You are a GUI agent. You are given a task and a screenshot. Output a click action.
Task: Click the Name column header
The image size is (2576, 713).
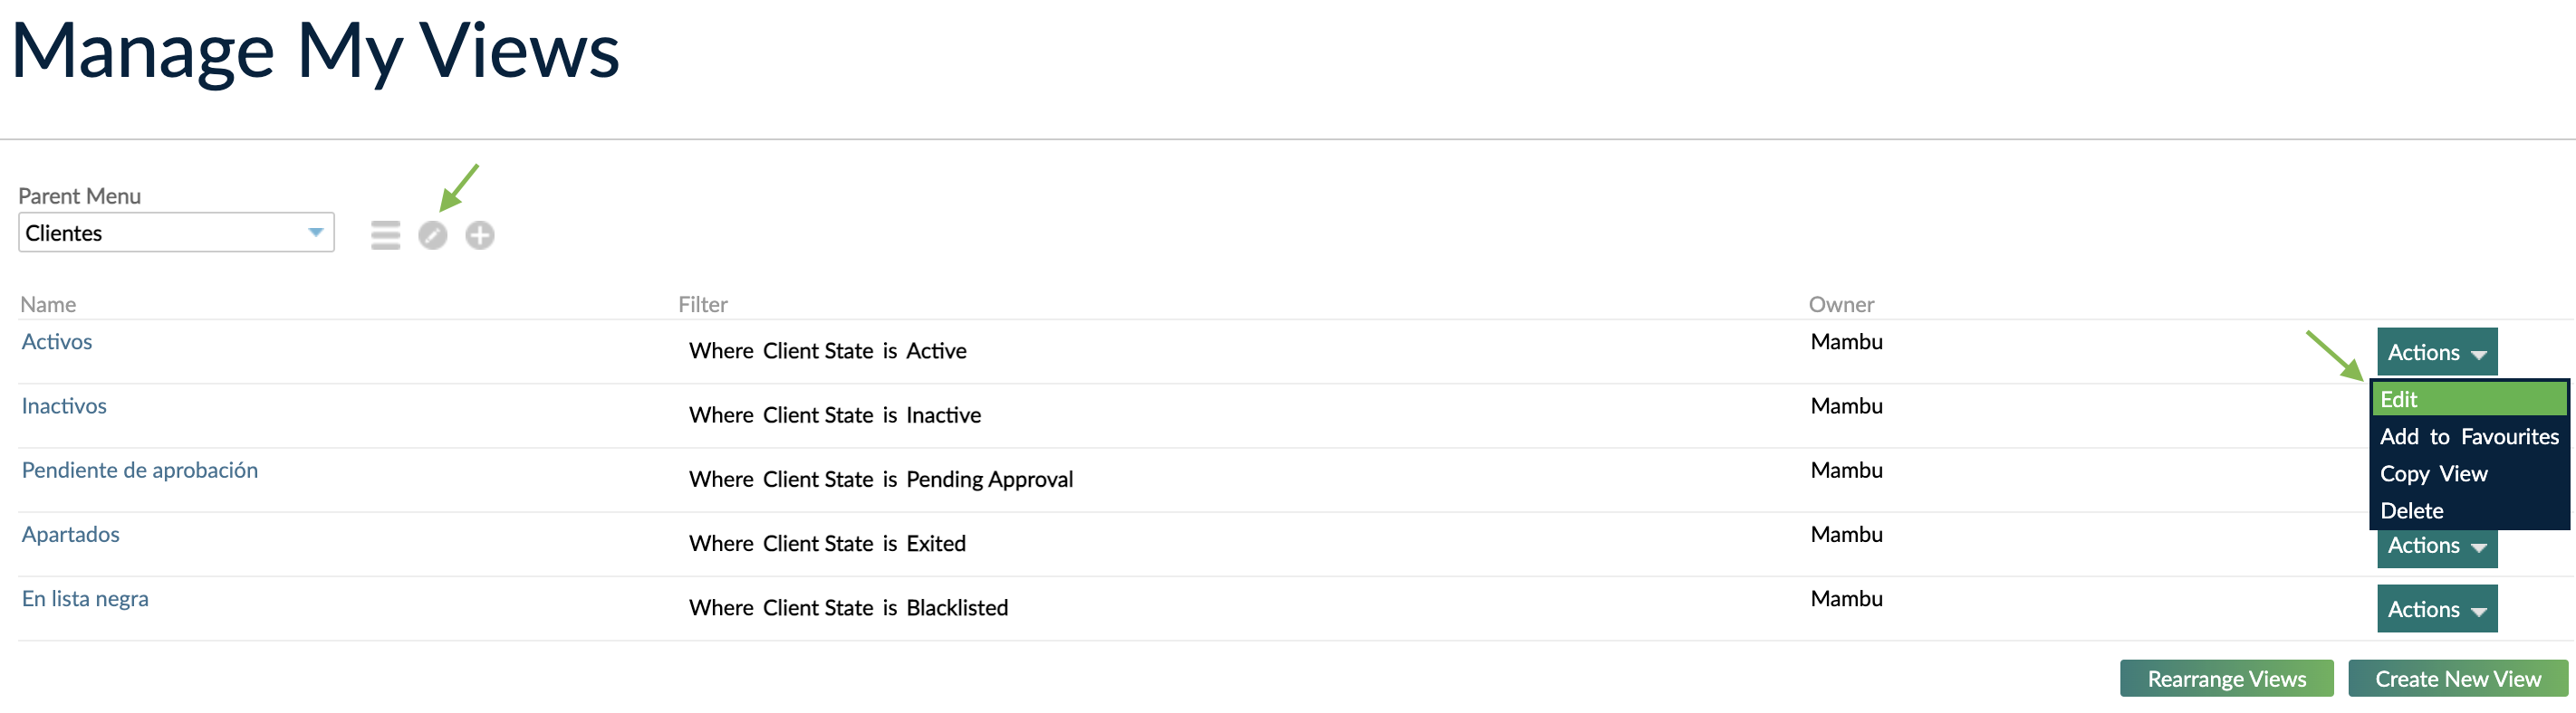tap(47, 304)
